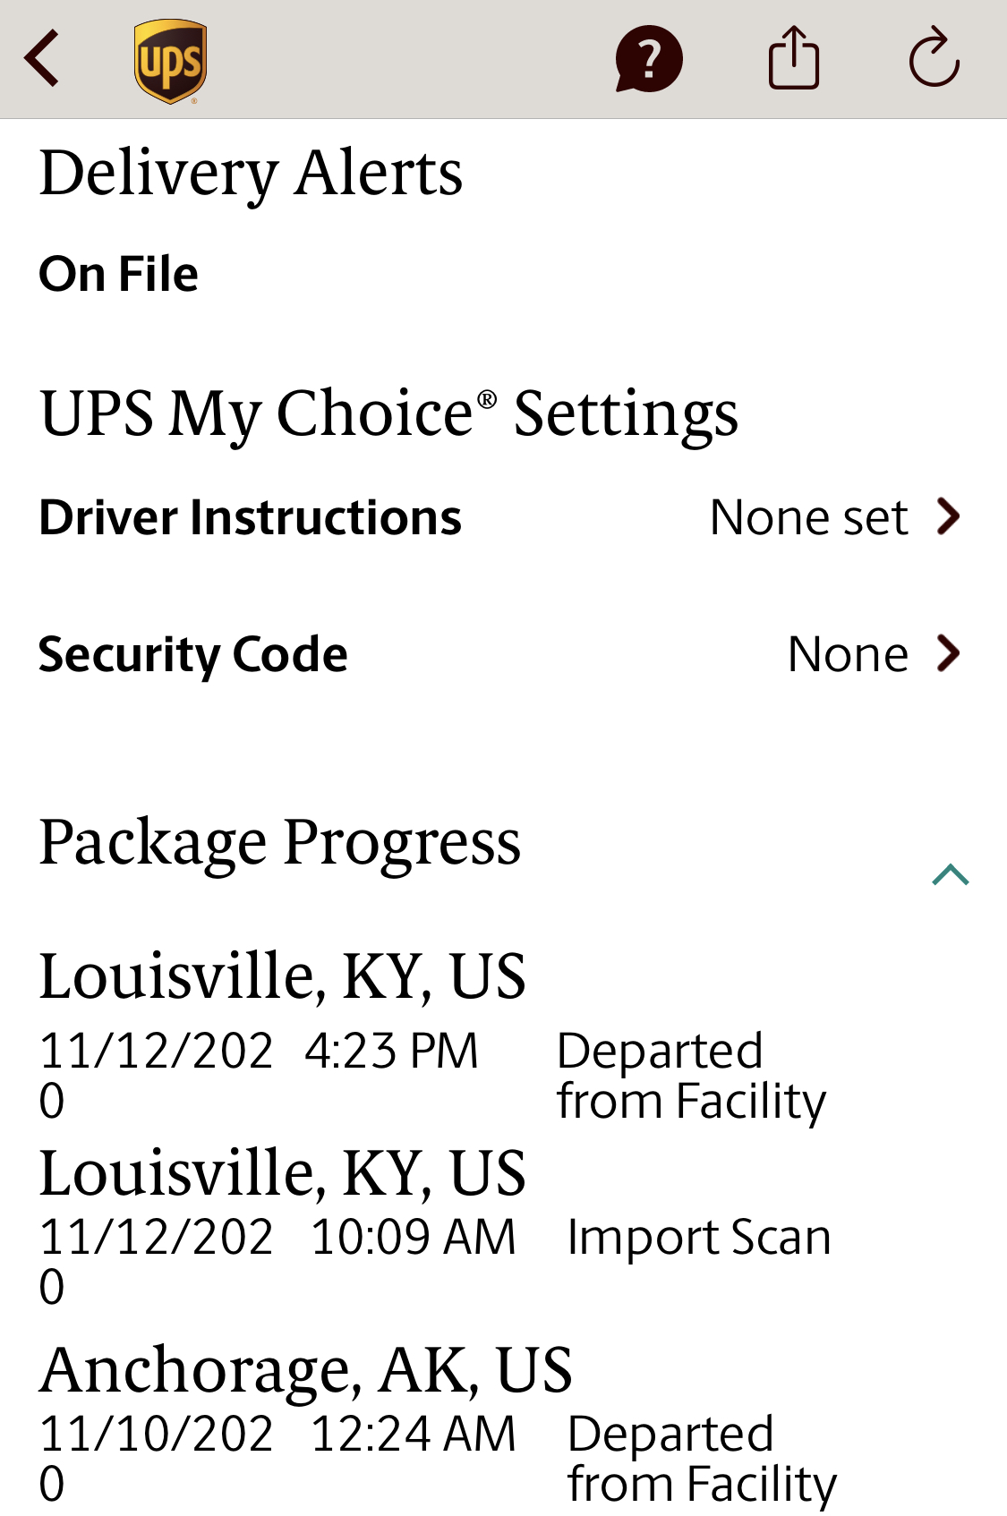The image size is (1007, 1516).
Task: Tap the "None set" value
Action: (808, 517)
